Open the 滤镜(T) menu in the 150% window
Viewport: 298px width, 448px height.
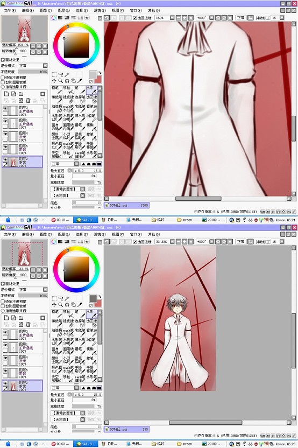point(100,10)
